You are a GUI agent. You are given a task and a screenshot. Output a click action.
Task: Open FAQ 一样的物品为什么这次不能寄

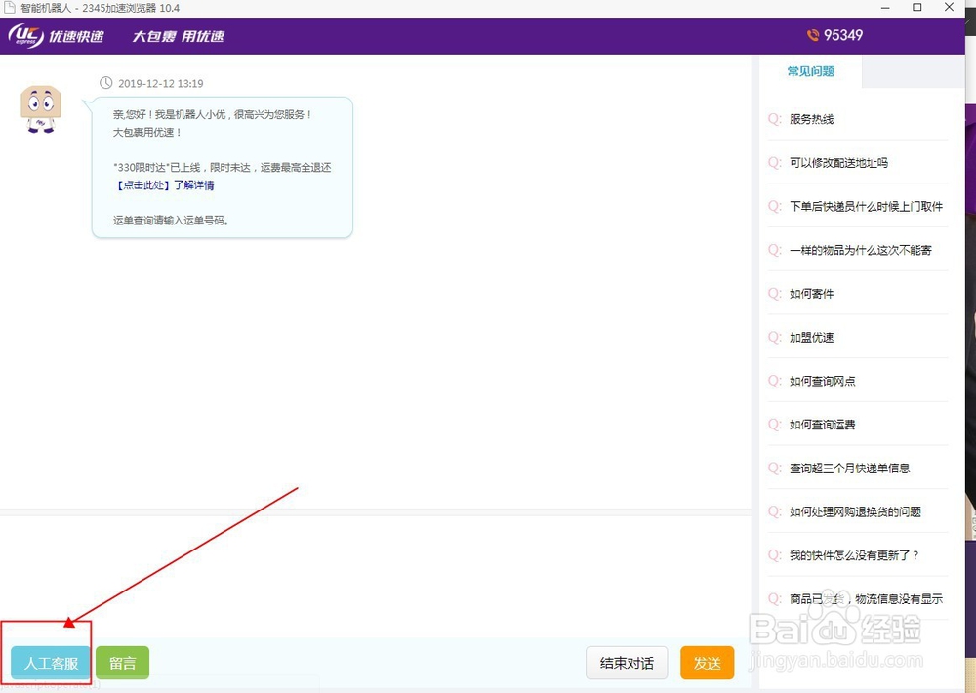pos(860,250)
